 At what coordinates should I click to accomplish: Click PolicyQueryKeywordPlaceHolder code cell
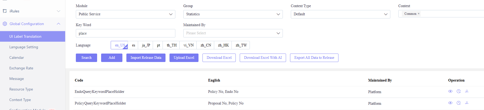coord(100,103)
